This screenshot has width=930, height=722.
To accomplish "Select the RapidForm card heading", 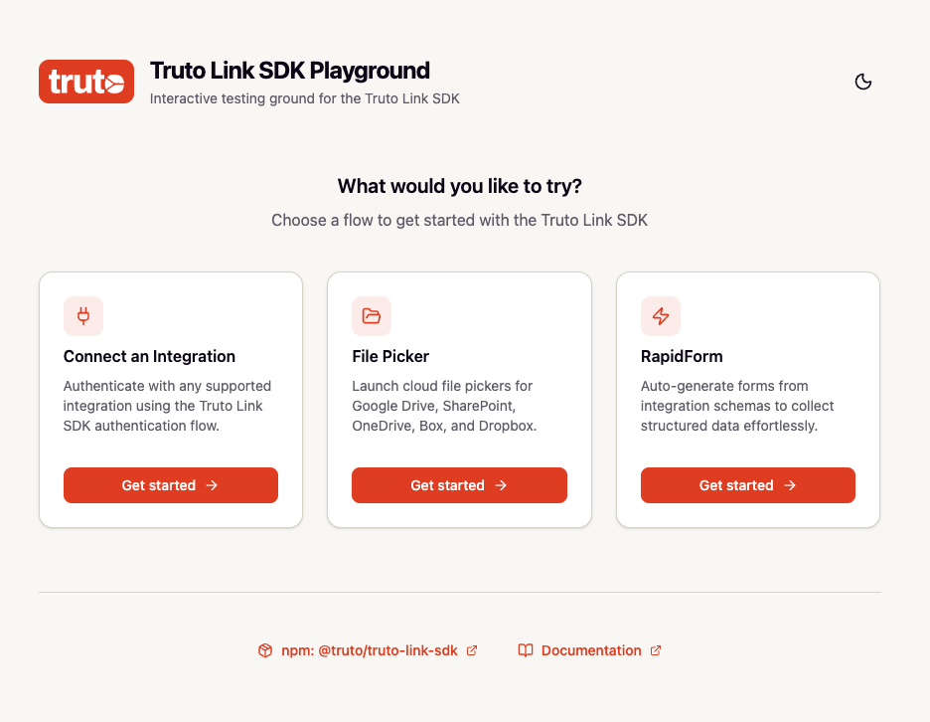I will (x=682, y=356).
